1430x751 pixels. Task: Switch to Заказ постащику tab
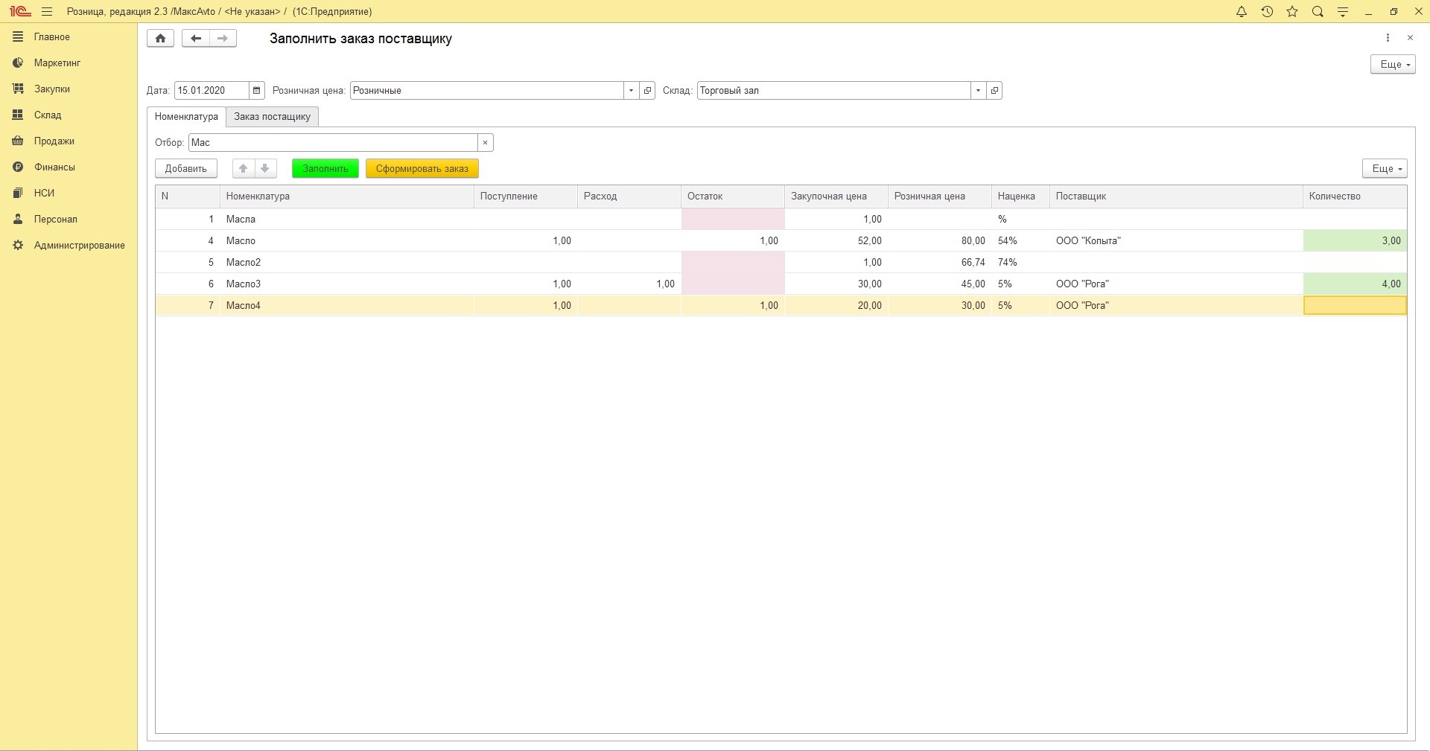[272, 117]
